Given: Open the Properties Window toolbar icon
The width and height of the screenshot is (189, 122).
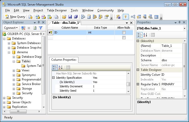Looking at the screenshot, I should [107, 17].
